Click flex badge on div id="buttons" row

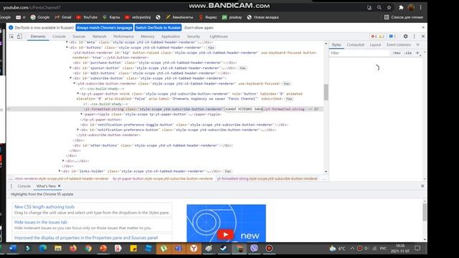point(211,48)
